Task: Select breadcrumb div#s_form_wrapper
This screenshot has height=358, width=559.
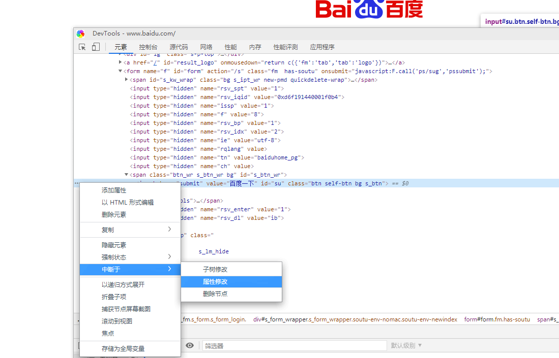Action: click(355, 319)
